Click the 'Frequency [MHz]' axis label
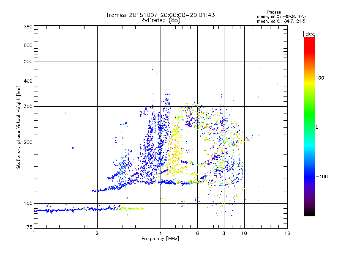Image resolution: width=338 pixels, height=254 pixels. coord(160,239)
